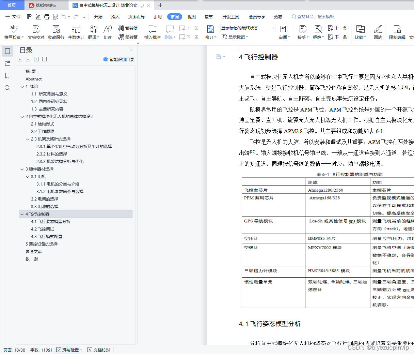Image resolution: width=414 pixels, height=354 pixels.
Task: Close the 目录 navigation pane
Action: point(130,50)
